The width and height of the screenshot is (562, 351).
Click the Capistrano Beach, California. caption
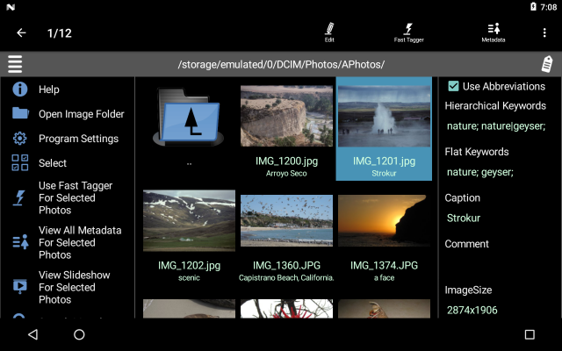[x=286, y=277]
